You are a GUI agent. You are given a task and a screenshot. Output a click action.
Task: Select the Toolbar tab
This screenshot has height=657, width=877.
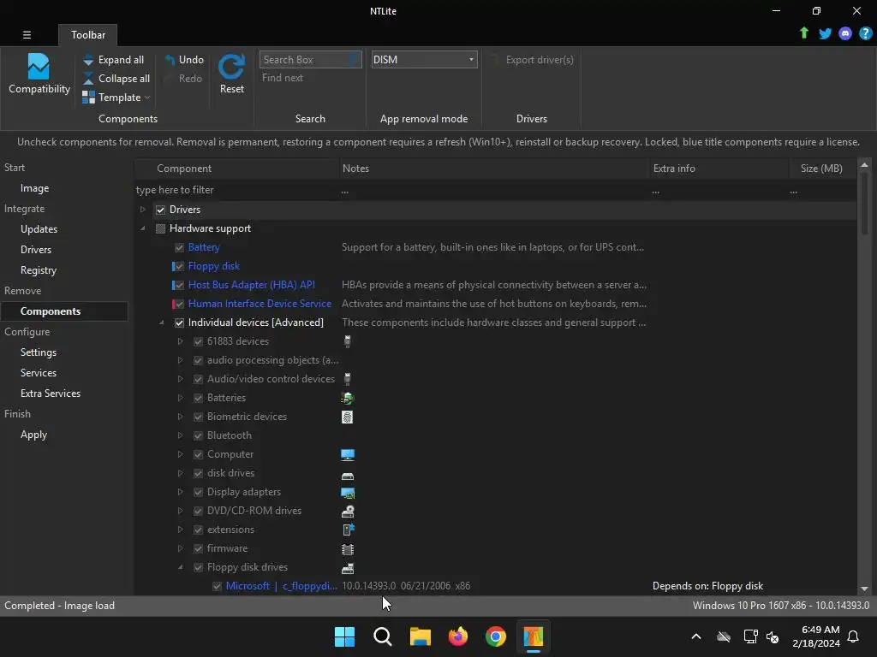pos(88,34)
